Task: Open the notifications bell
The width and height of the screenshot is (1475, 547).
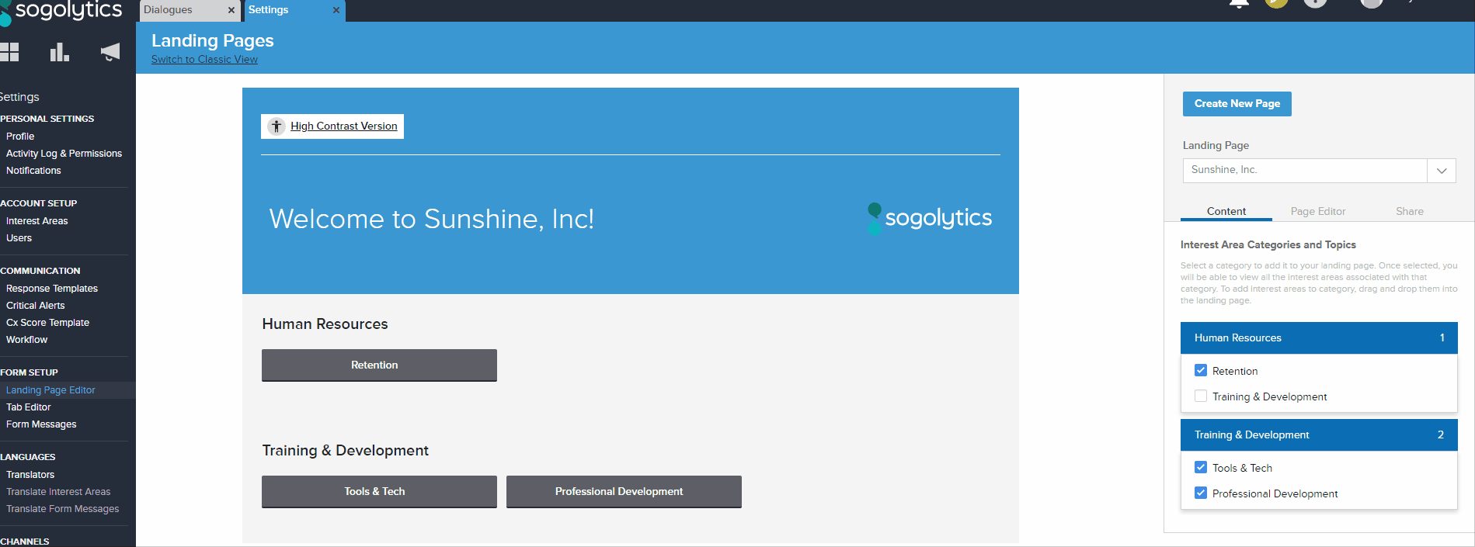Action: pyautogui.click(x=1239, y=3)
